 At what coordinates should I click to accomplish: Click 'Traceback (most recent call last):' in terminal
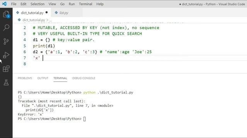51,101
